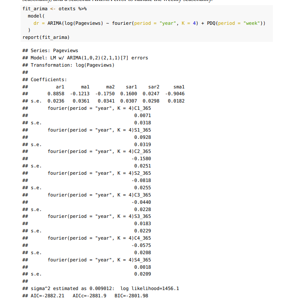Click the 'ma2' column header
Screen dimensions: 293x302
(x=110, y=87)
